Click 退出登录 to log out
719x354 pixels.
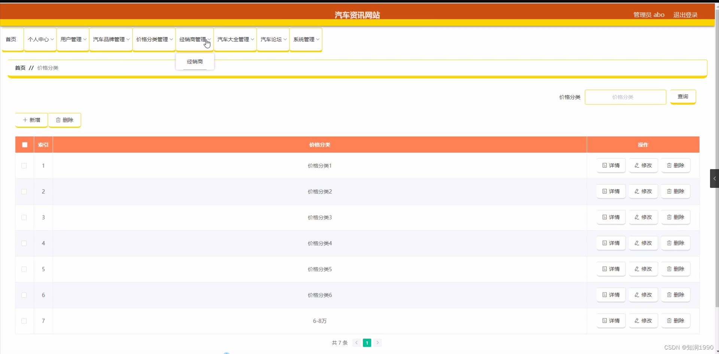(x=685, y=15)
